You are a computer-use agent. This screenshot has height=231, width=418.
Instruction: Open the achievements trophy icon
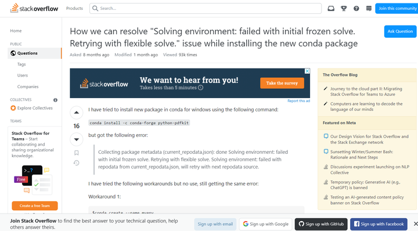[344, 9]
